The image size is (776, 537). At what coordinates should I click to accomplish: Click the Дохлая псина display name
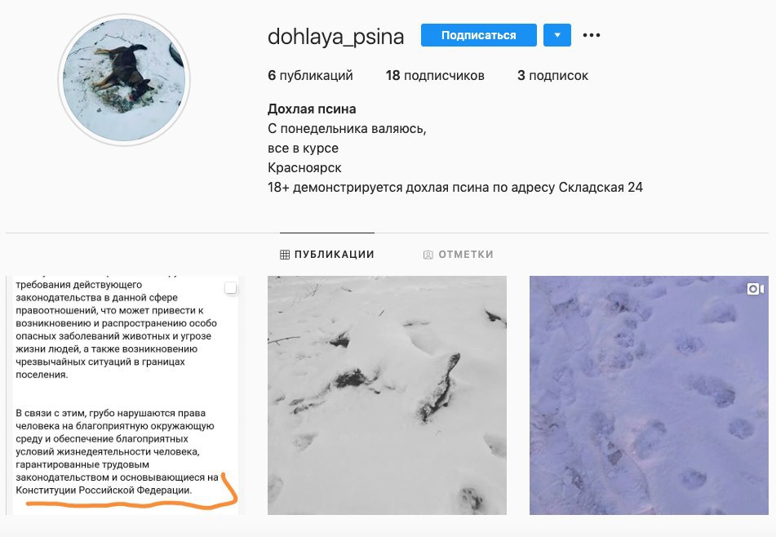(312, 109)
